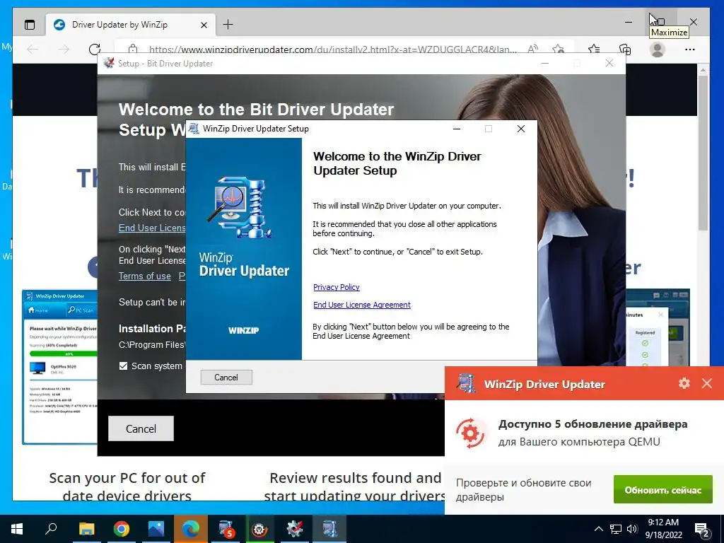Open Privacy Policy link in WinZip setup

[x=336, y=287]
